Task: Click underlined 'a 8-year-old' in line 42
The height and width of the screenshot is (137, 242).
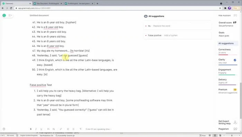Action: (51, 27)
